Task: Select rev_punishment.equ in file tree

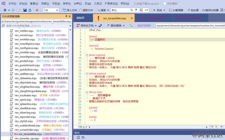Action: pos(27,65)
